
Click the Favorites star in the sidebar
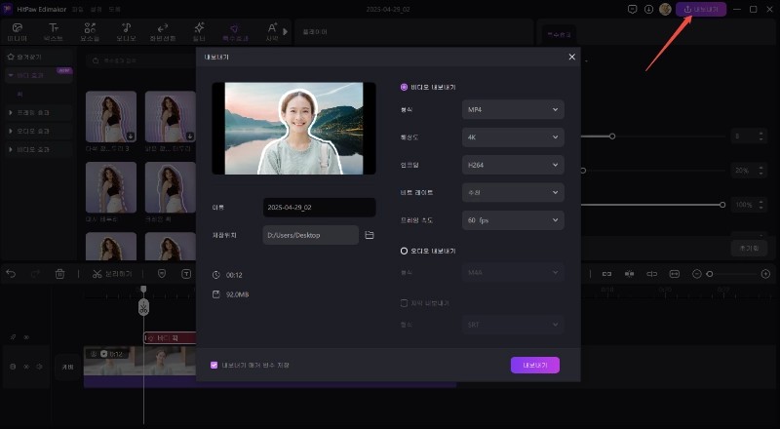[11, 58]
